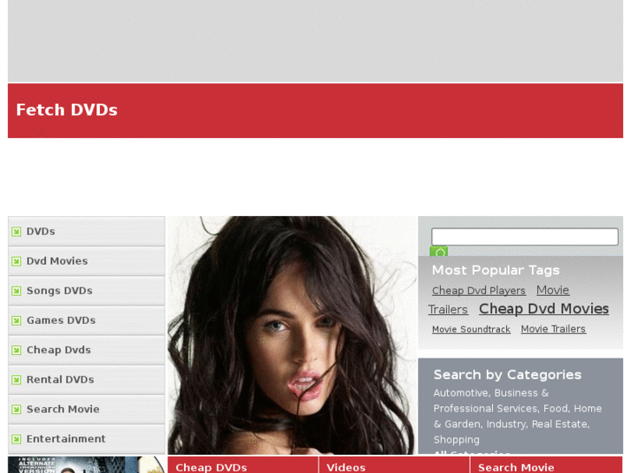Click the Most Popular Tags heading
631x473 pixels.
496,270
